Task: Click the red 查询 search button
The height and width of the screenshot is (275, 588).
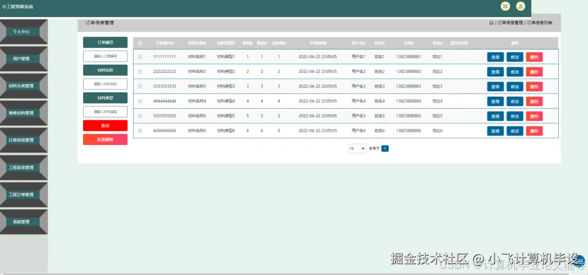Action: (106, 126)
